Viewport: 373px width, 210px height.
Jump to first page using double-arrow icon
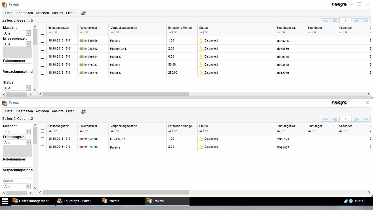point(325,20)
